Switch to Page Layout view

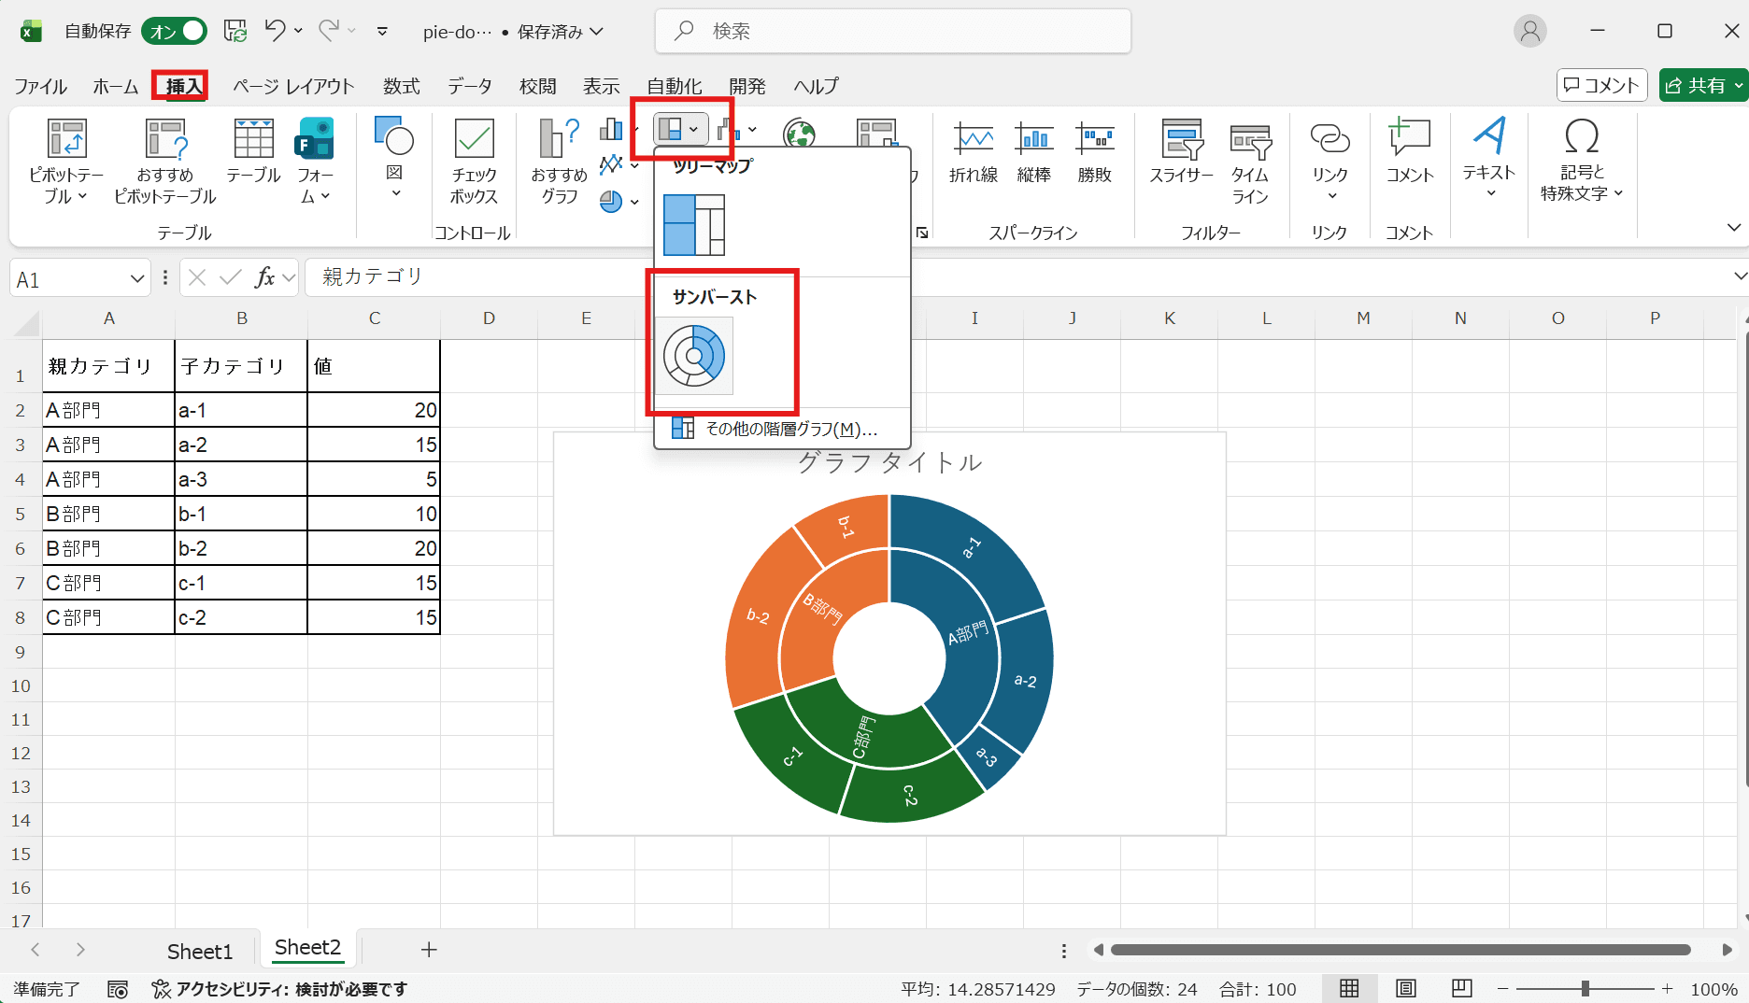(x=1406, y=988)
